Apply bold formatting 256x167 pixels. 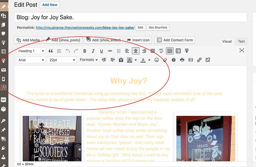(x=84, y=51)
